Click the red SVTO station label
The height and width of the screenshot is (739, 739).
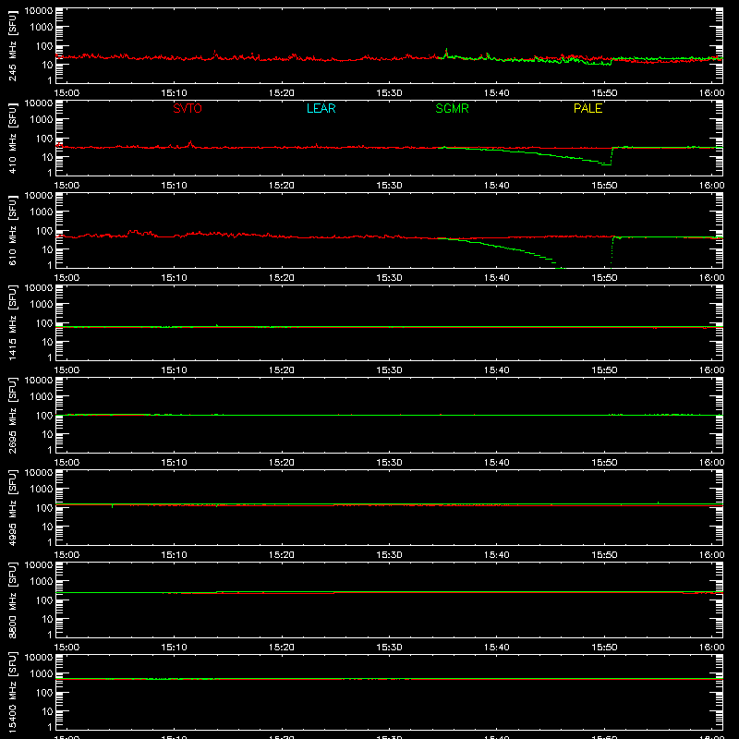[188, 108]
